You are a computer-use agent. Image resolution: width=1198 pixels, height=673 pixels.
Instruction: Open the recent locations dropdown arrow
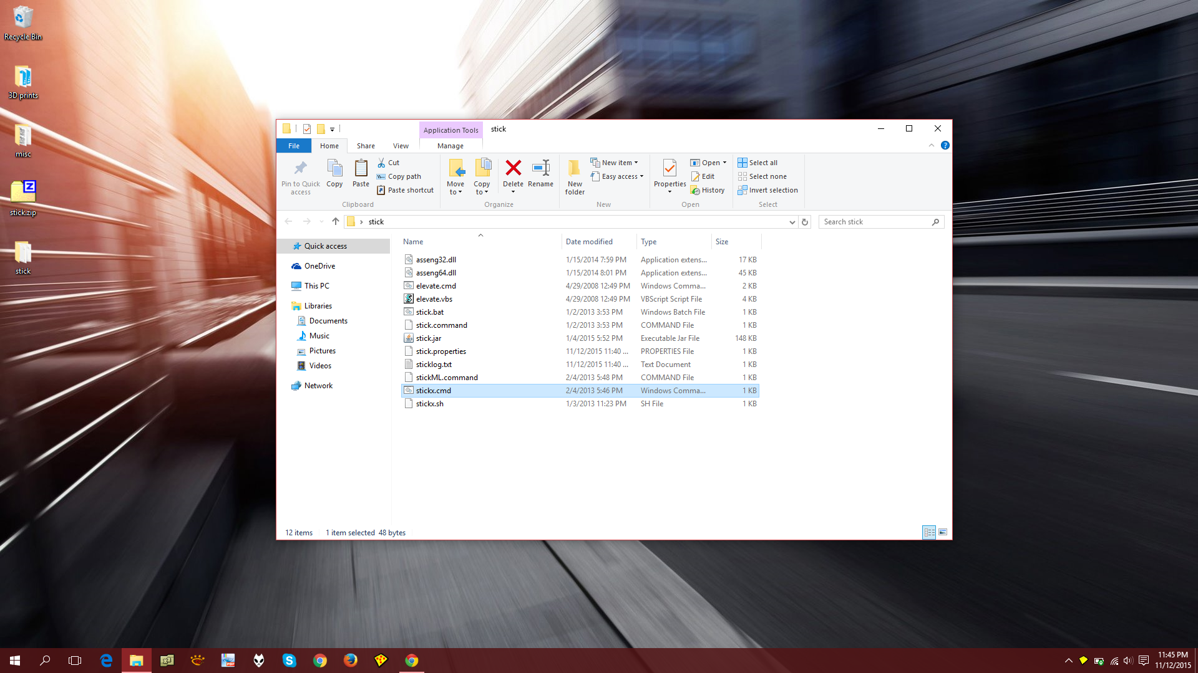321,221
